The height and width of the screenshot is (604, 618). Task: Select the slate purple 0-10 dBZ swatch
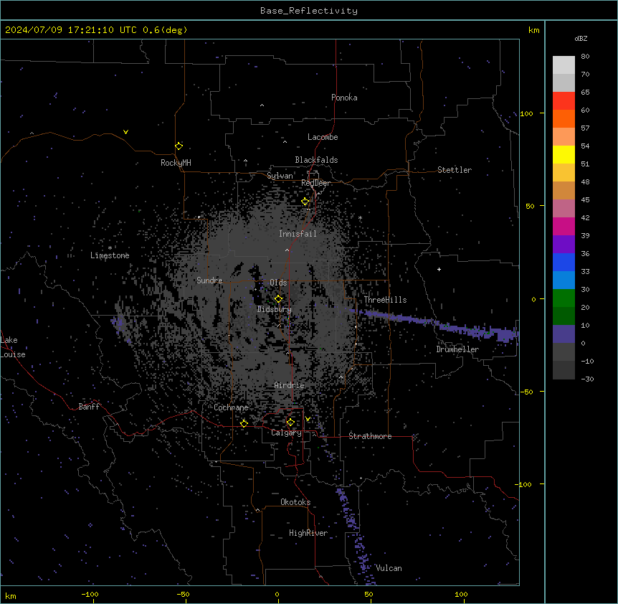(x=564, y=334)
